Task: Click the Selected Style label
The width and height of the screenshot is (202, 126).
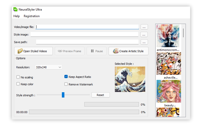Action: click(124, 64)
